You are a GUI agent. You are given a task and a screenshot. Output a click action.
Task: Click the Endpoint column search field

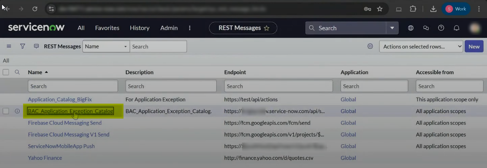point(278,86)
